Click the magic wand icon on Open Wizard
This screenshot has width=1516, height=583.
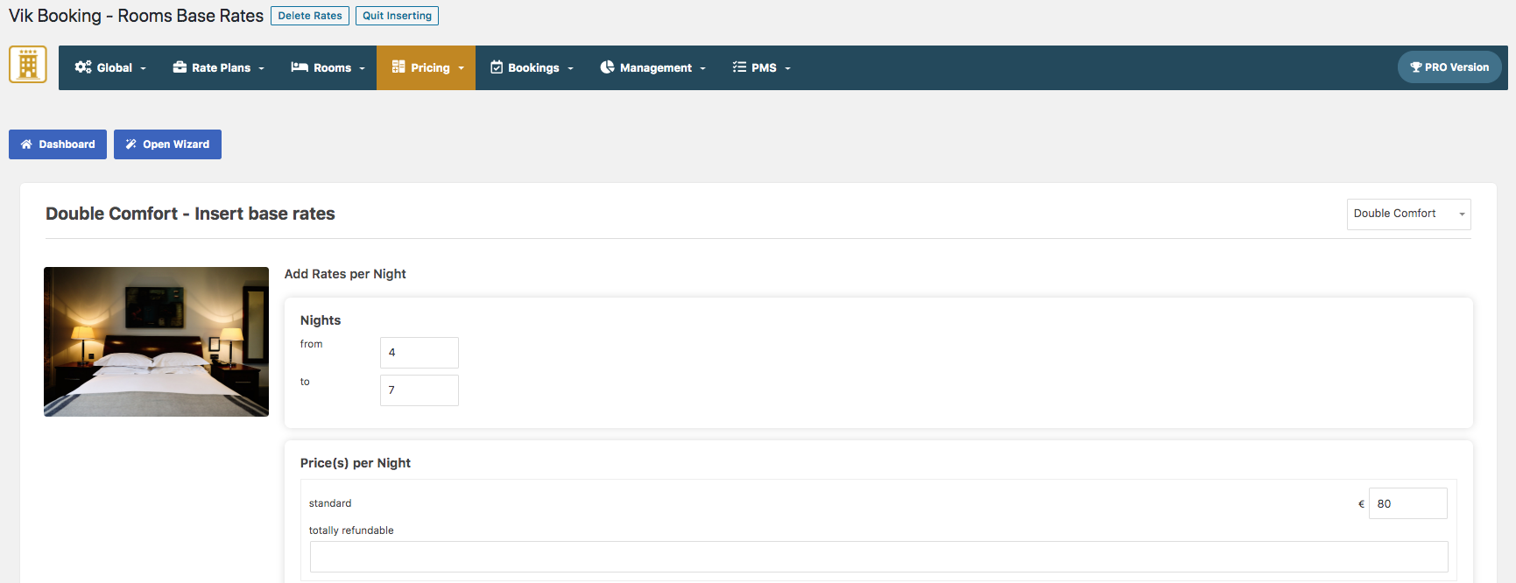tap(131, 144)
